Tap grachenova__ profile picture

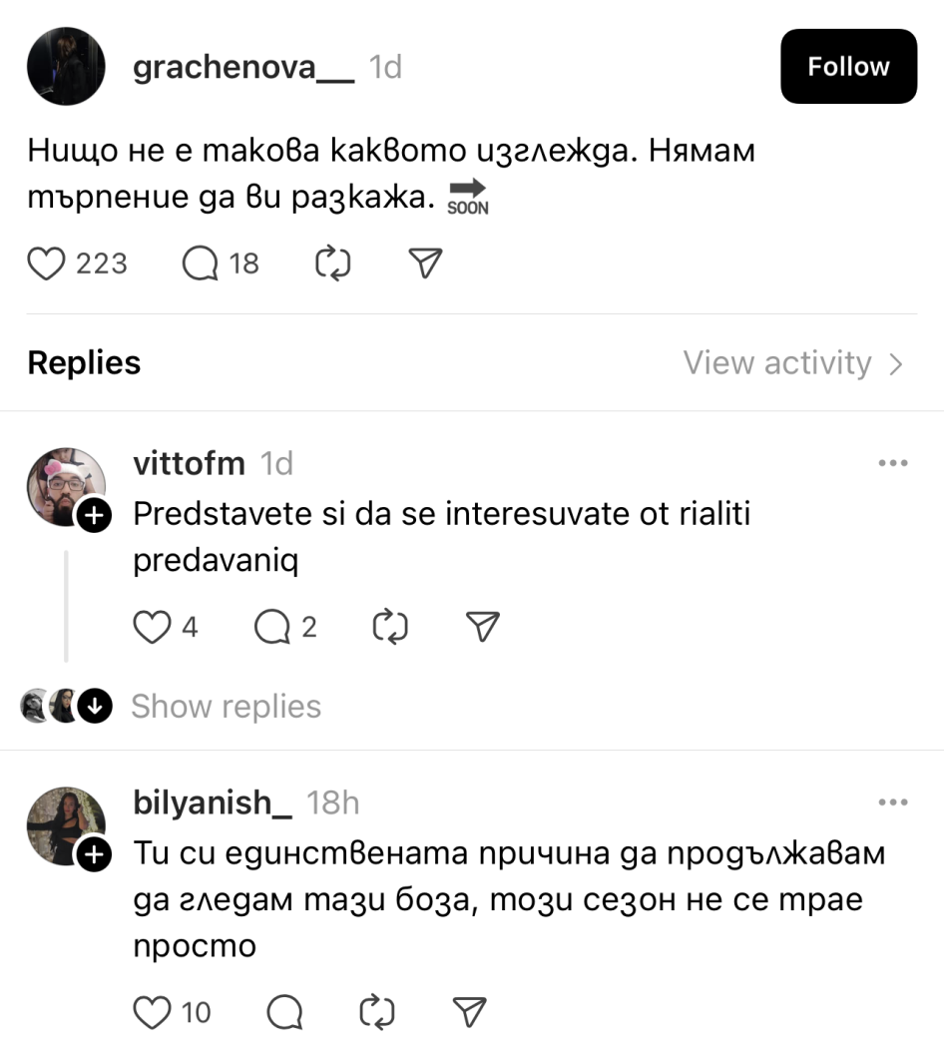pos(66,67)
